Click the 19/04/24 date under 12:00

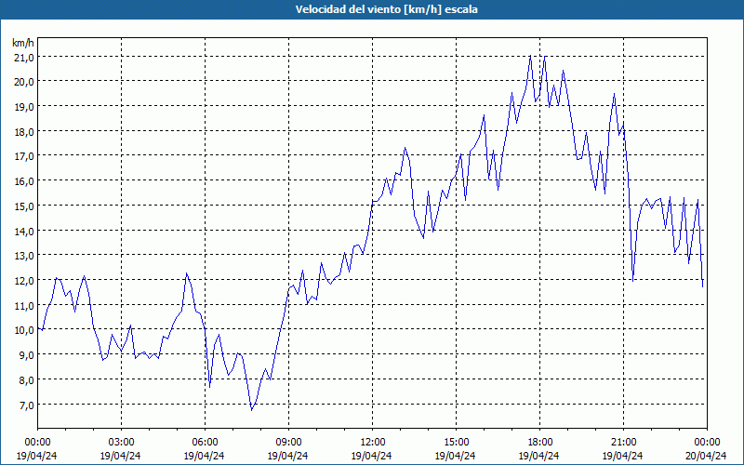[371, 456]
